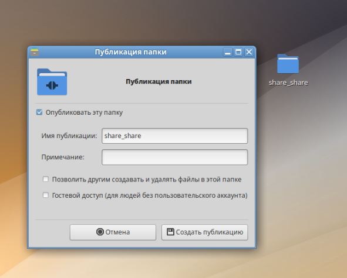Click the share_share label under desktop folder
The width and height of the screenshot is (347, 278).
(x=288, y=83)
